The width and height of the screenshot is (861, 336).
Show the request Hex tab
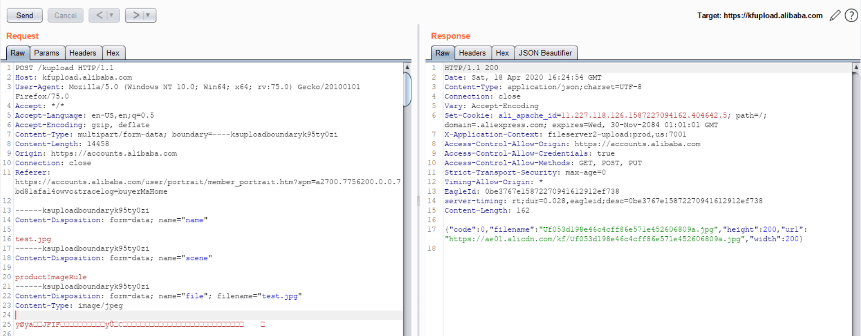tap(113, 53)
